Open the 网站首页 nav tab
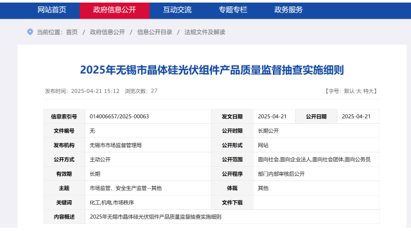 [51, 10]
